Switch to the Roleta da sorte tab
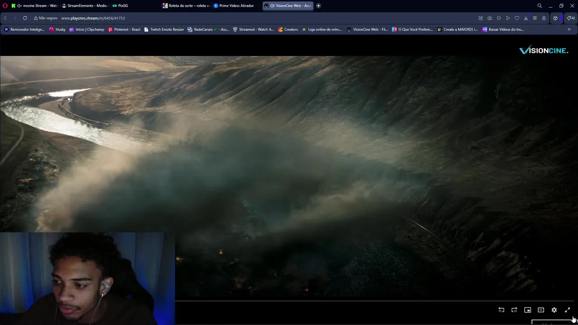The image size is (578, 325). pyautogui.click(x=186, y=5)
